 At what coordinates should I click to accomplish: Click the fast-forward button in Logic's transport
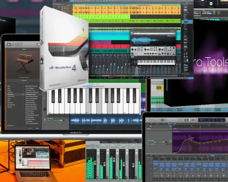point(183,120)
